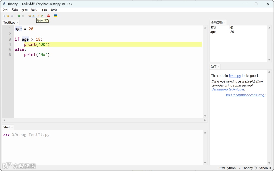Viewport: 274px width, 171px height.
Task: Open the 帮助 menu
Action: (x=54, y=10)
